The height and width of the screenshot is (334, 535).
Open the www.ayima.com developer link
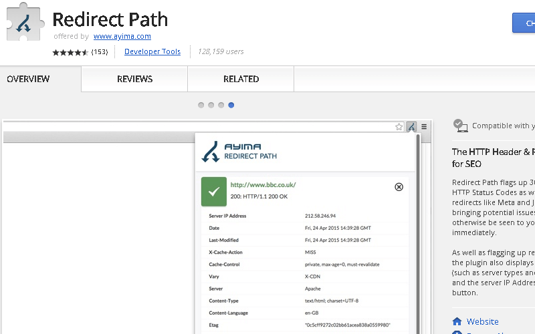pyautogui.click(x=122, y=36)
